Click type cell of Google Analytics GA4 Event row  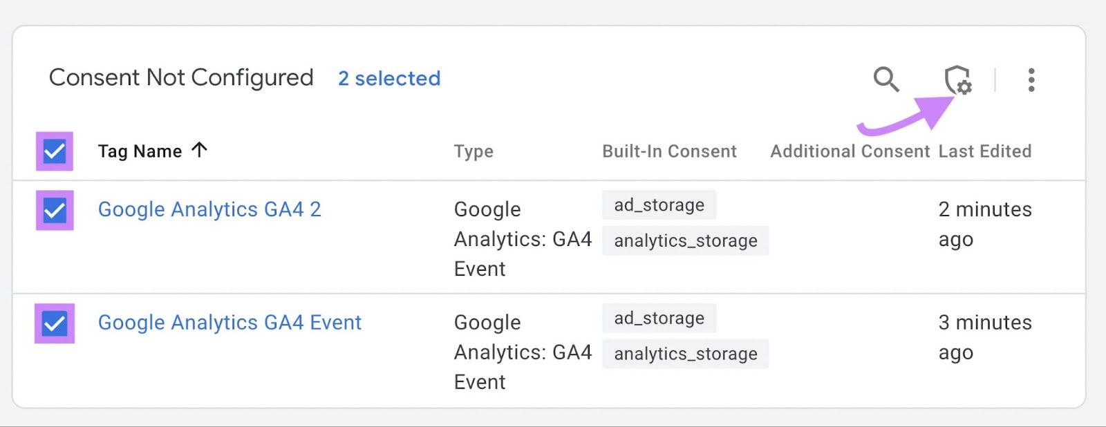[x=523, y=352]
